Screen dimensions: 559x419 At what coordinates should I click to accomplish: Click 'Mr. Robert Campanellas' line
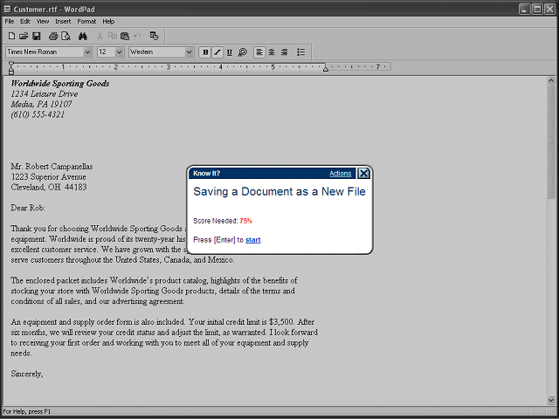pos(52,167)
